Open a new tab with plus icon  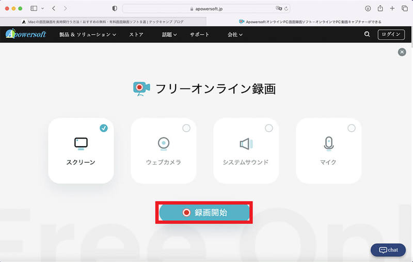(x=392, y=8)
